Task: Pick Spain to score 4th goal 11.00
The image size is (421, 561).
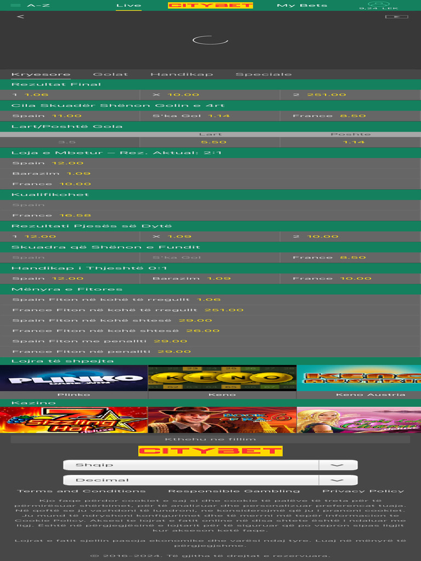Action: [x=70, y=116]
